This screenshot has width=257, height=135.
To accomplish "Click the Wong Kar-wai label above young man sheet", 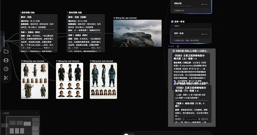I will tap(69, 61).
